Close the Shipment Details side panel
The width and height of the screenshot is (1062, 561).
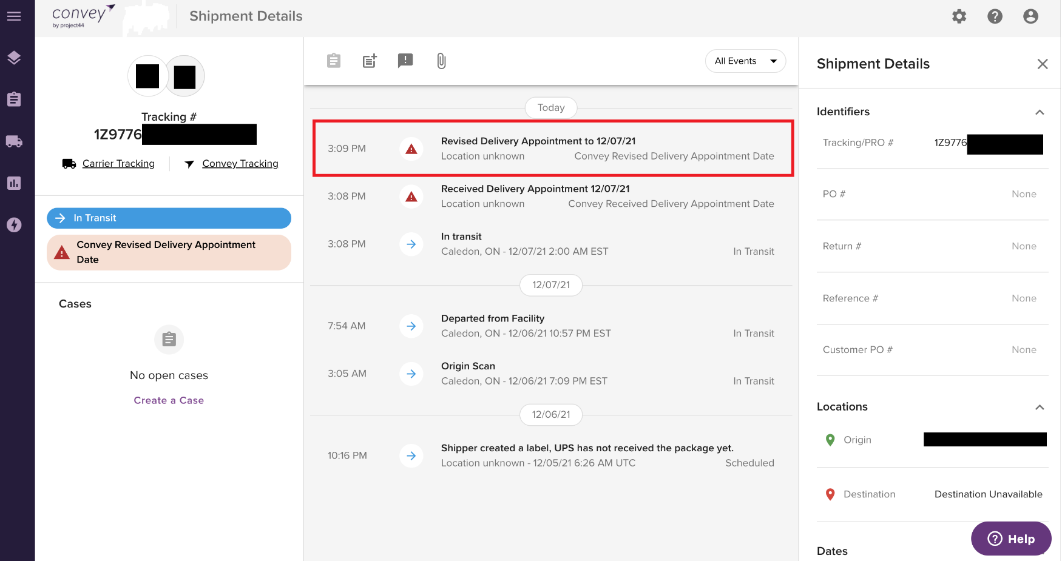tap(1043, 64)
